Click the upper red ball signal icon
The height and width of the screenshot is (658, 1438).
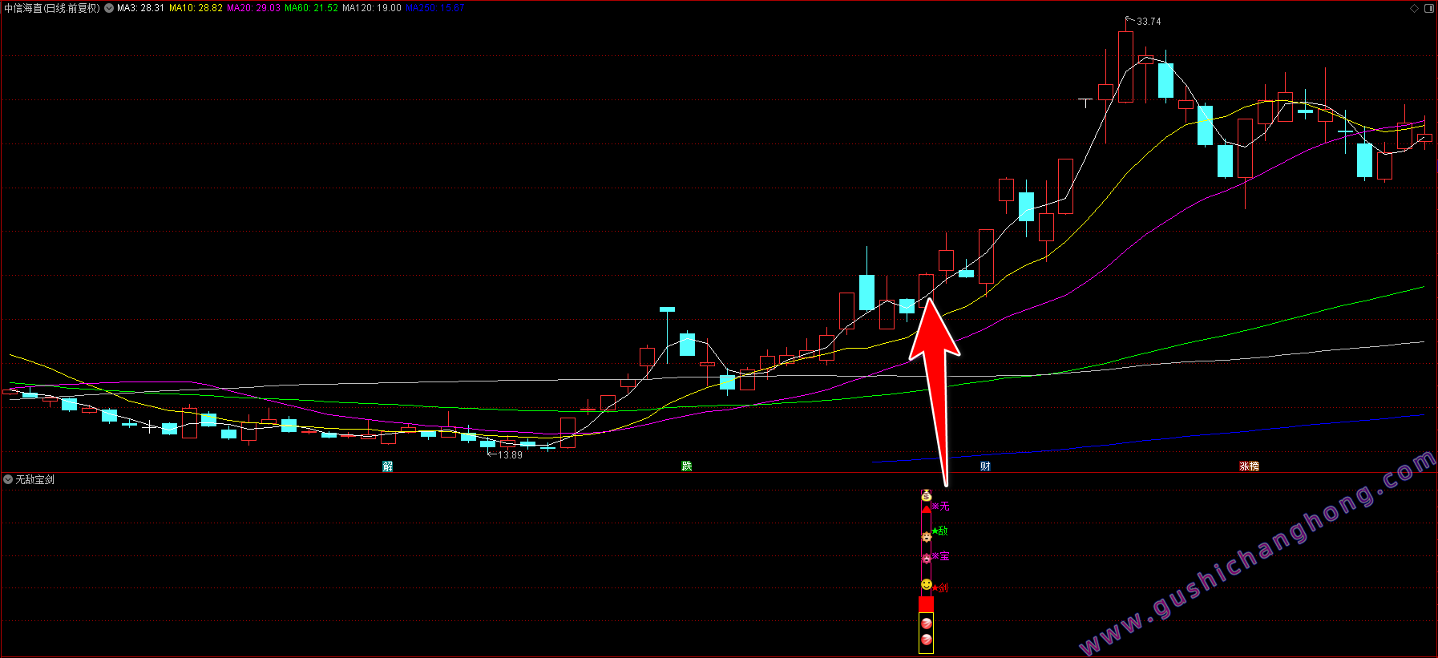tap(927, 623)
